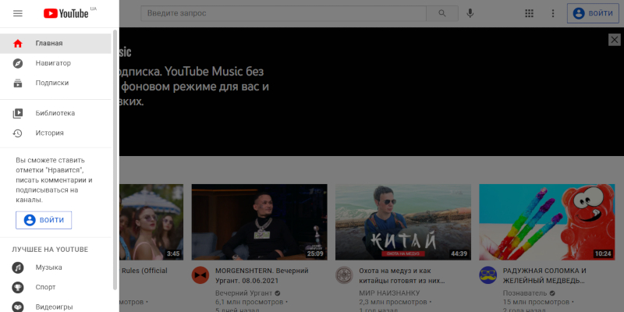Close the YouTube Music promo banner
Viewport: 624px width, 312px height.
tap(614, 39)
